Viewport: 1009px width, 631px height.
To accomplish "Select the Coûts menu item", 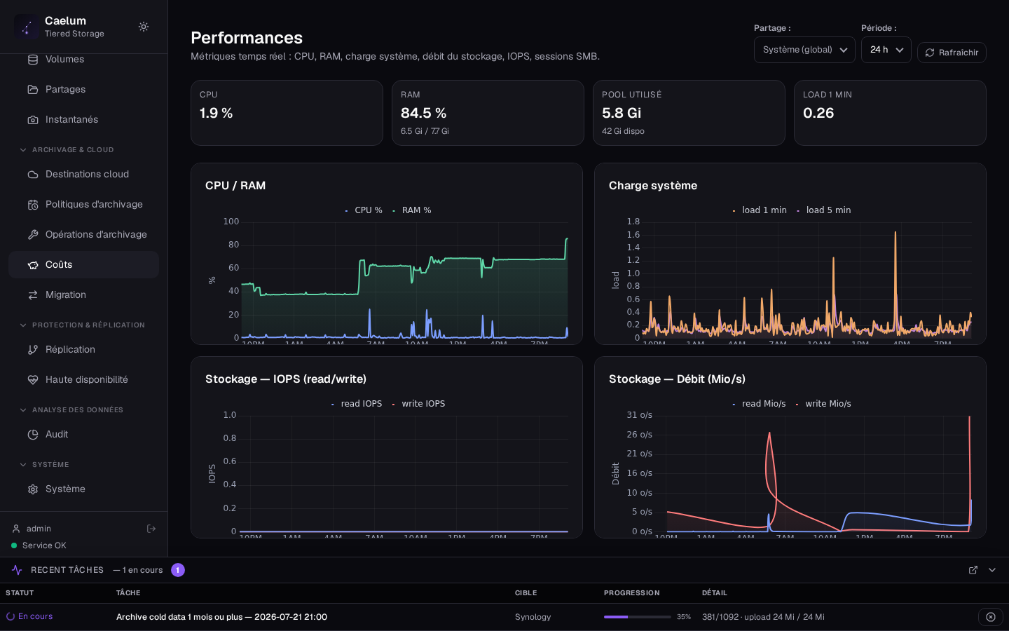I will click(x=83, y=265).
